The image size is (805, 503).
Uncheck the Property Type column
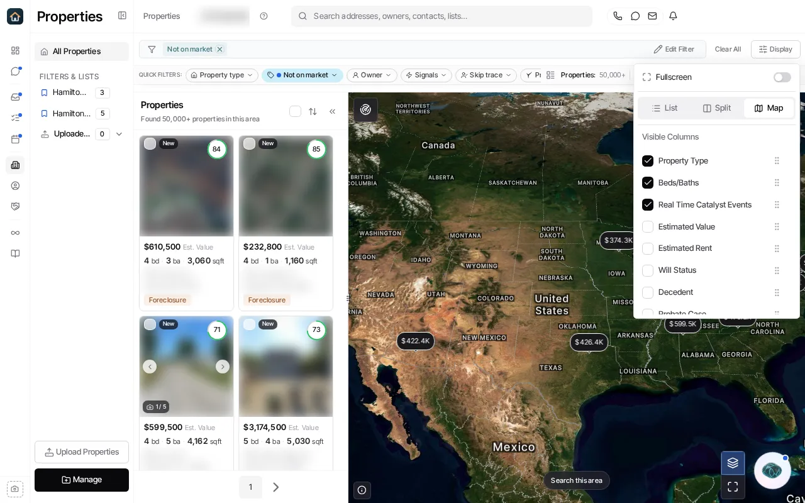point(648,161)
